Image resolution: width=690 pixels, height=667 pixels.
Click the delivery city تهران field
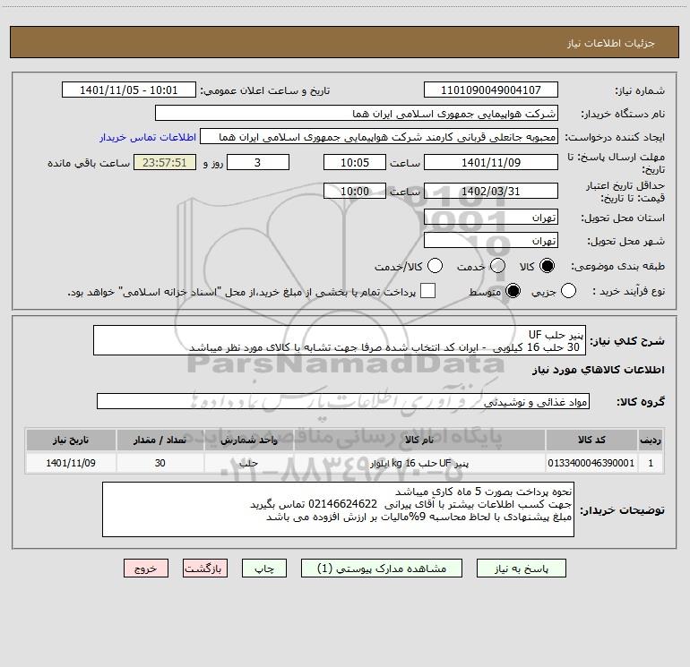491,241
